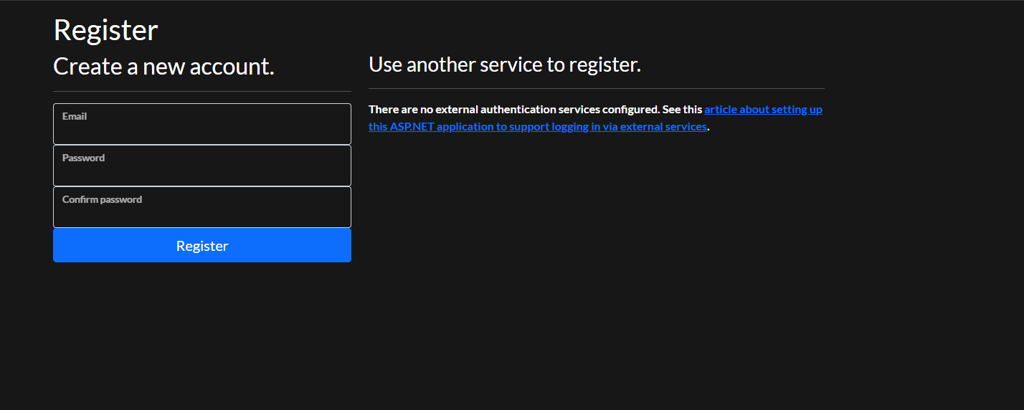
Task: Click divider line under "Create a new account."
Action: click(202, 92)
